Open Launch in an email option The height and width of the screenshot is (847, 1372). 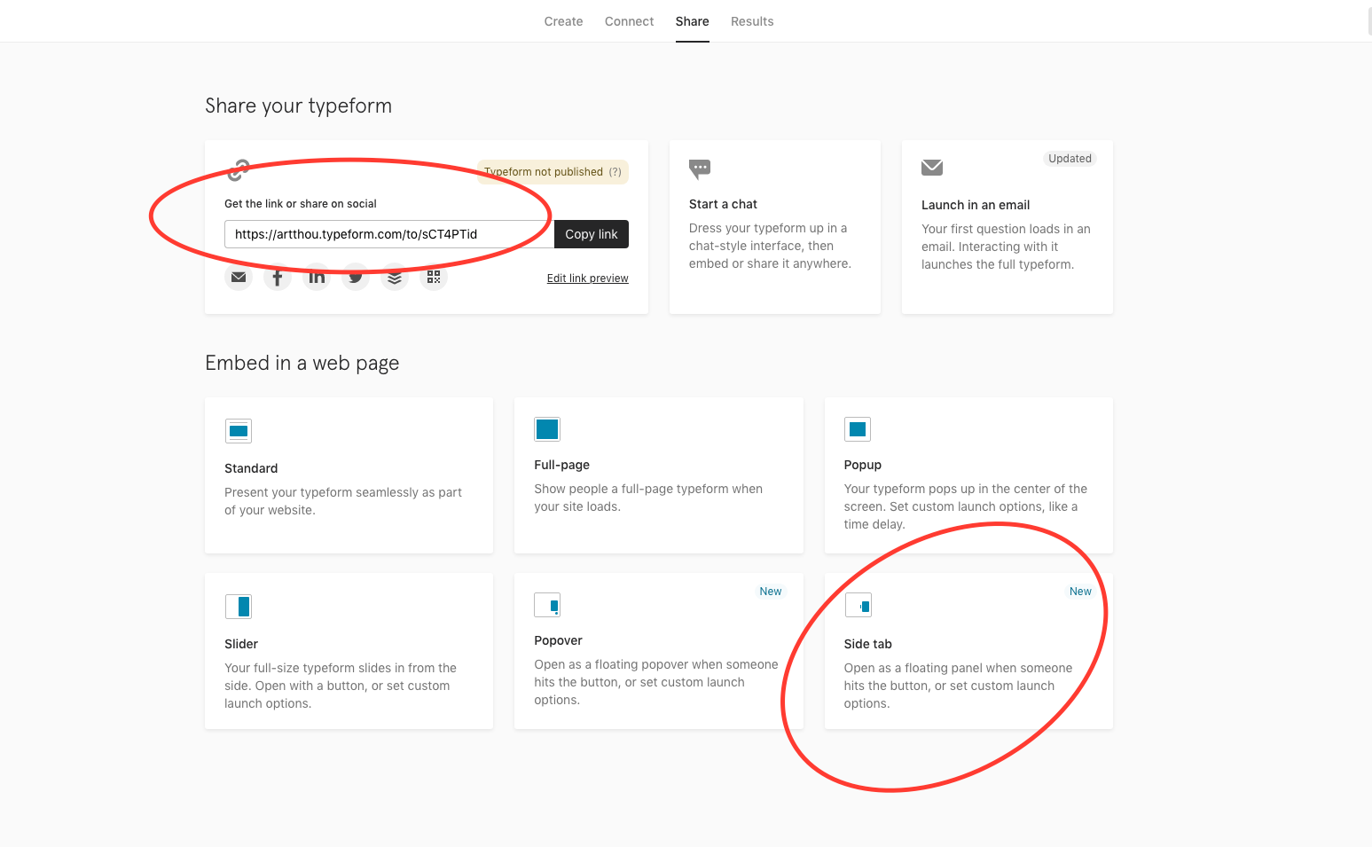pos(1007,227)
